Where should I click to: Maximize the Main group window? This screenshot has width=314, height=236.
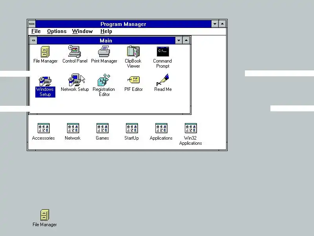click(x=186, y=41)
